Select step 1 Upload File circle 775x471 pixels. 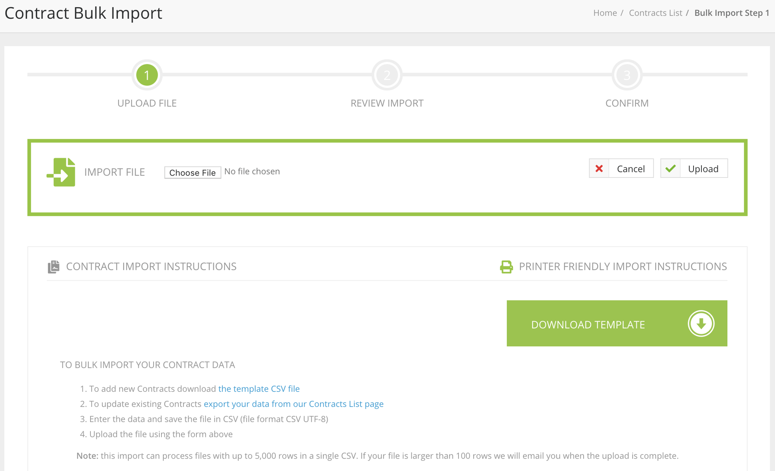click(x=147, y=75)
